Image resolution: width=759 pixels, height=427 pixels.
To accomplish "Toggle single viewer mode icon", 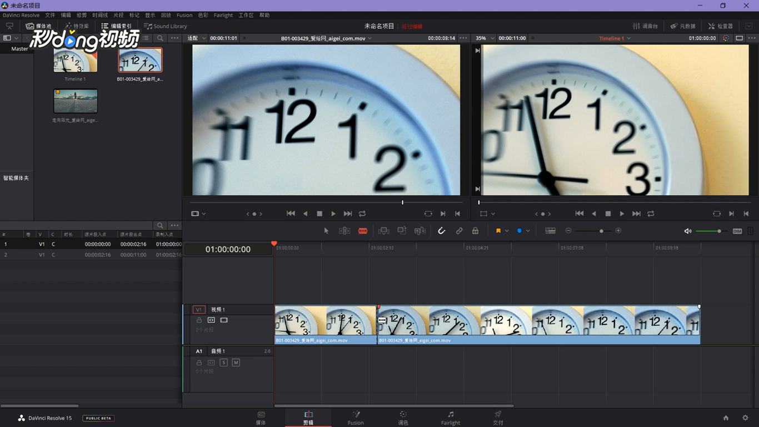I will pyautogui.click(x=739, y=38).
